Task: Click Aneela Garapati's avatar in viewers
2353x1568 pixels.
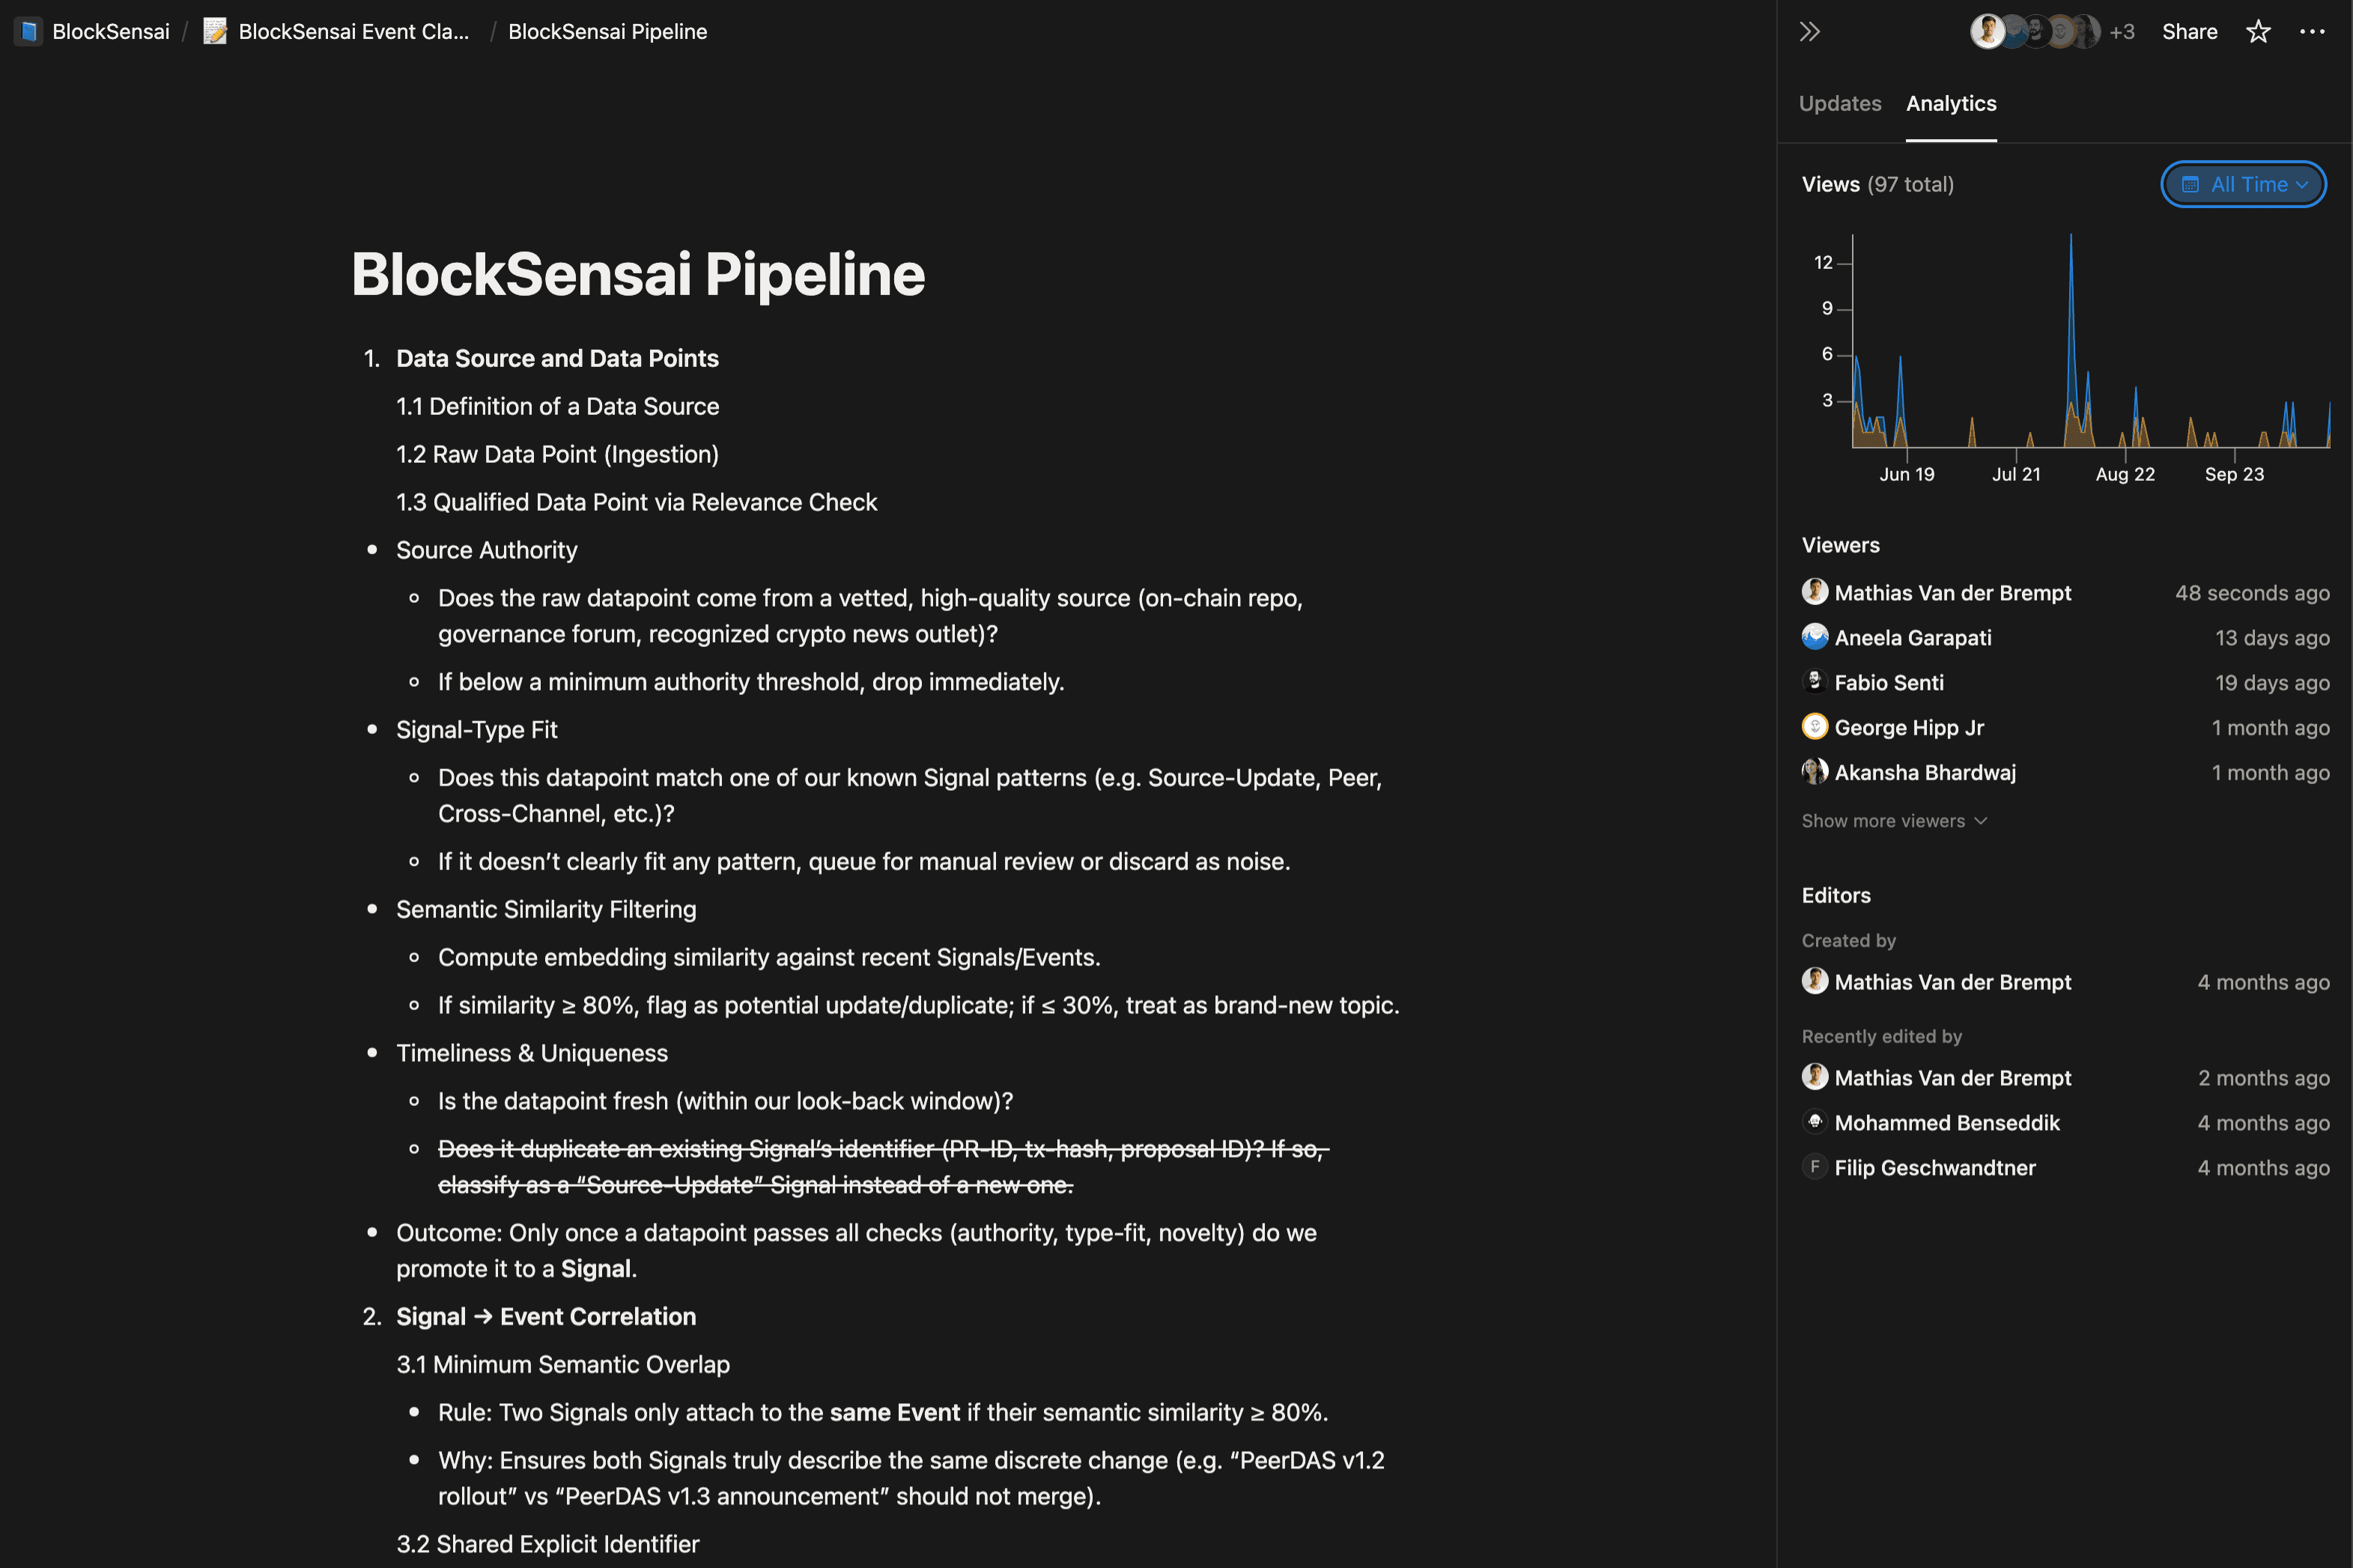Action: tap(1814, 637)
